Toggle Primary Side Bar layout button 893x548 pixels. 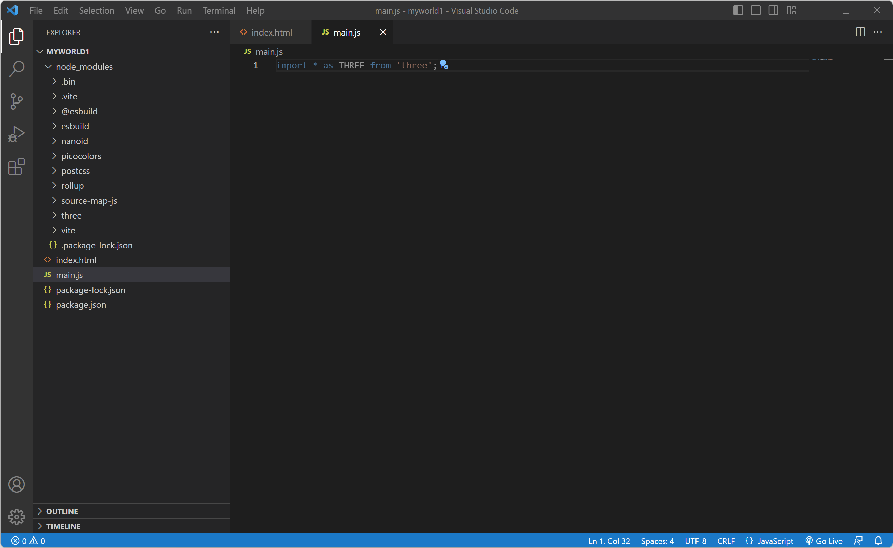(x=738, y=10)
